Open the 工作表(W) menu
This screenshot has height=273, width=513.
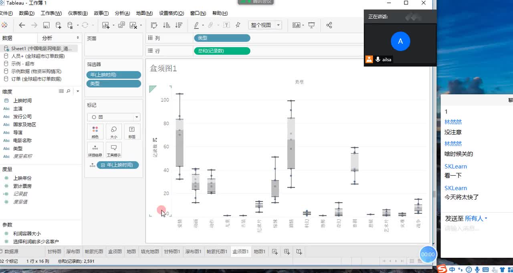[x=51, y=13]
